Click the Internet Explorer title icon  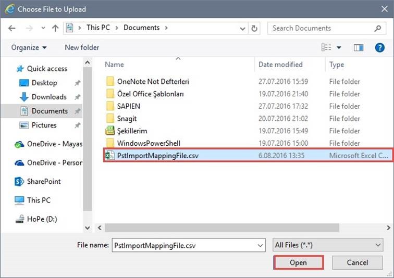click(x=9, y=9)
